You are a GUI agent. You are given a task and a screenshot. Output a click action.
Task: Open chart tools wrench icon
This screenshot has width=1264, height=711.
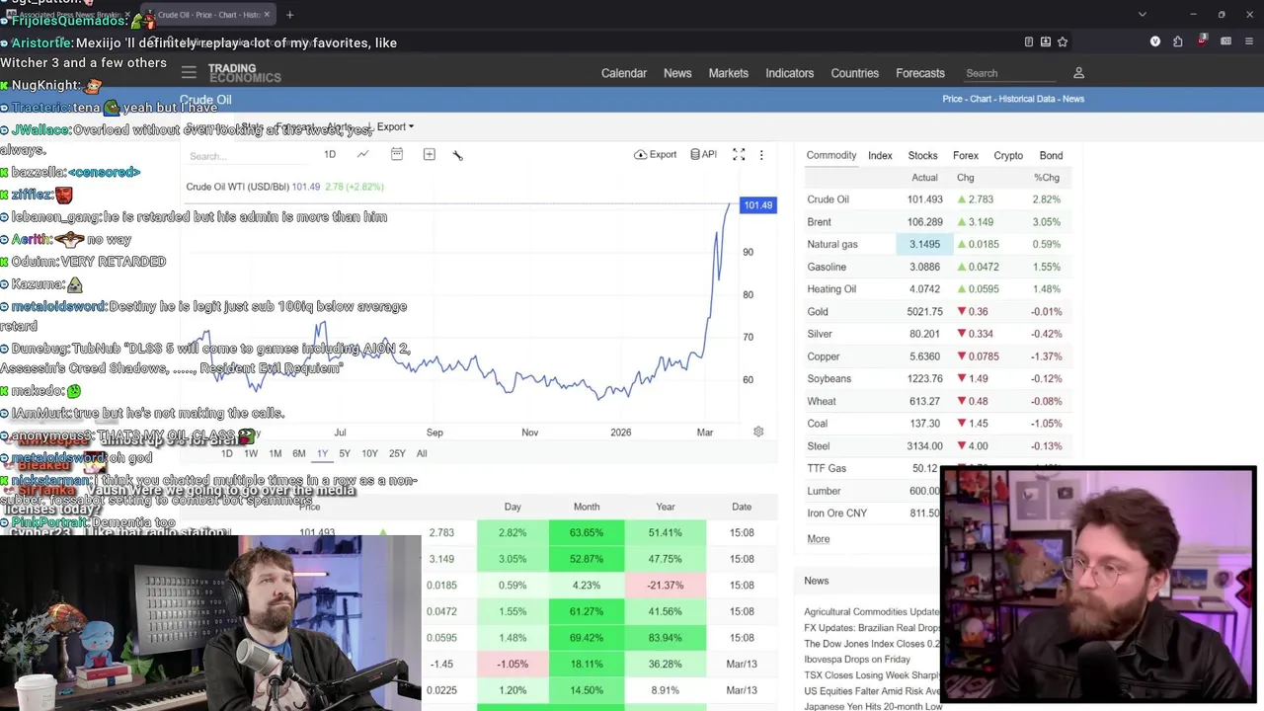pyautogui.click(x=457, y=154)
